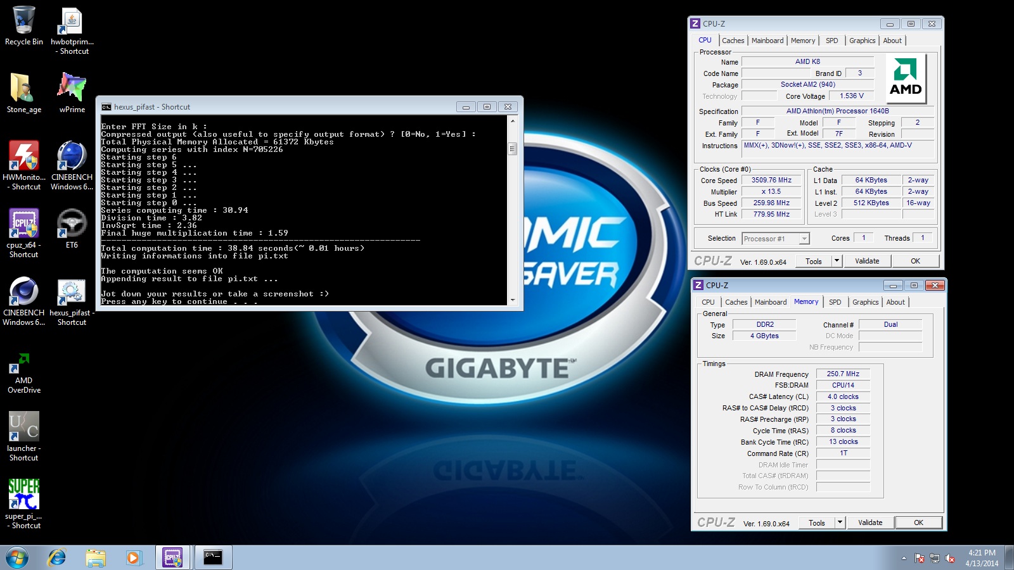Expand the Processor #1 selection dropdown
The height and width of the screenshot is (570, 1014).
point(804,239)
